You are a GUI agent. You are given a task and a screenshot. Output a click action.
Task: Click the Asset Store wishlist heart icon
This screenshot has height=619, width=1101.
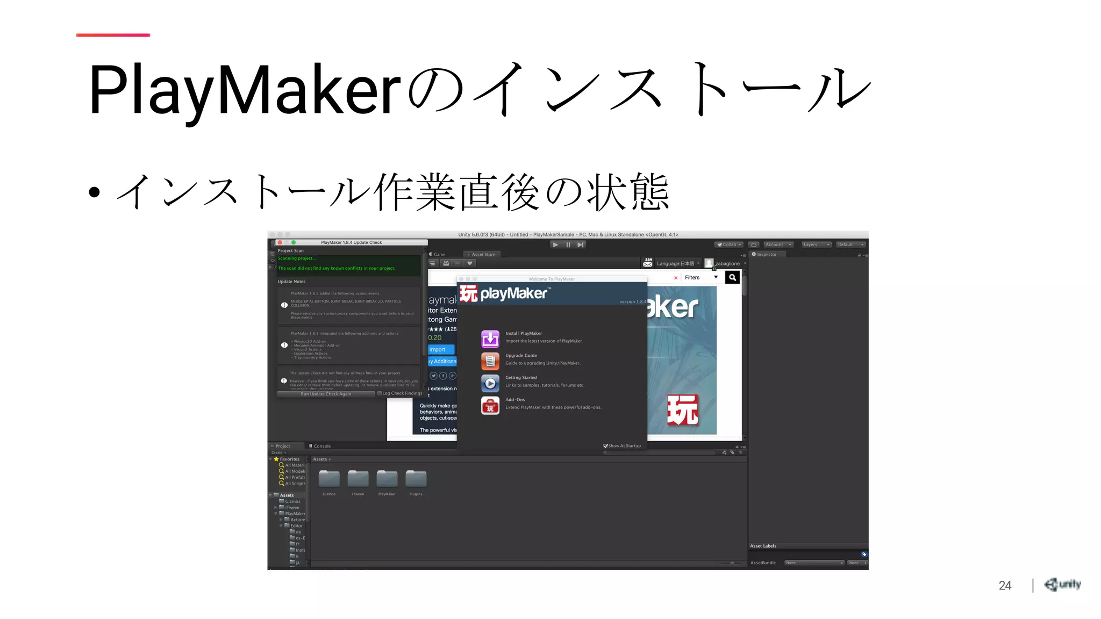[x=469, y=263]
